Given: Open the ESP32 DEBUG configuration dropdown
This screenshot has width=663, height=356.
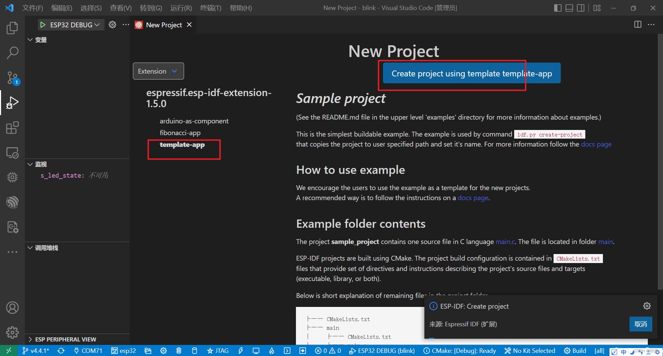Looking at the screenshot, I should [x=75, y=25].
